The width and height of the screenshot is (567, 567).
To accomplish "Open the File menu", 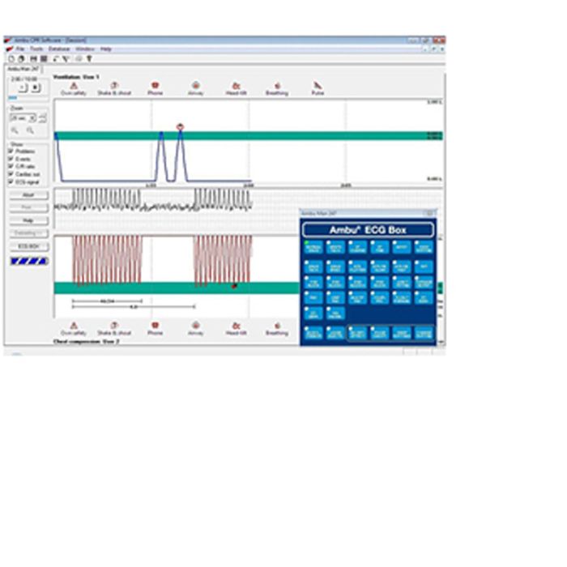I will point(20,49).
